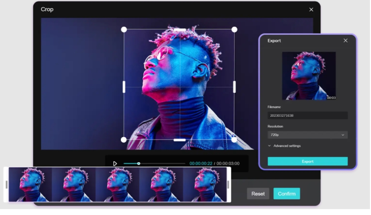371x215 pixels.
Task: Click the bottom-right crop corner handle
Action: tap(235, 140)
